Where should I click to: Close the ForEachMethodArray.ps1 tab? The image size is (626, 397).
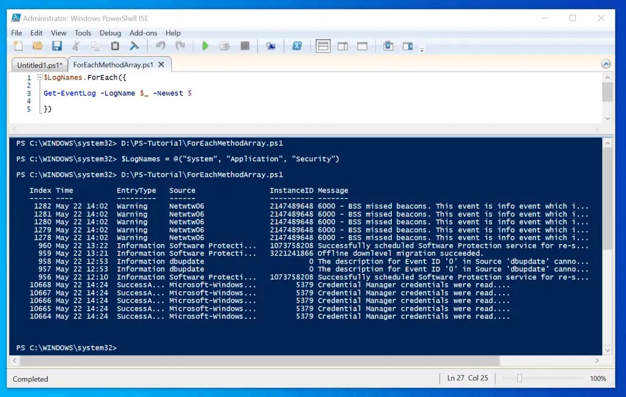(161, 64)
